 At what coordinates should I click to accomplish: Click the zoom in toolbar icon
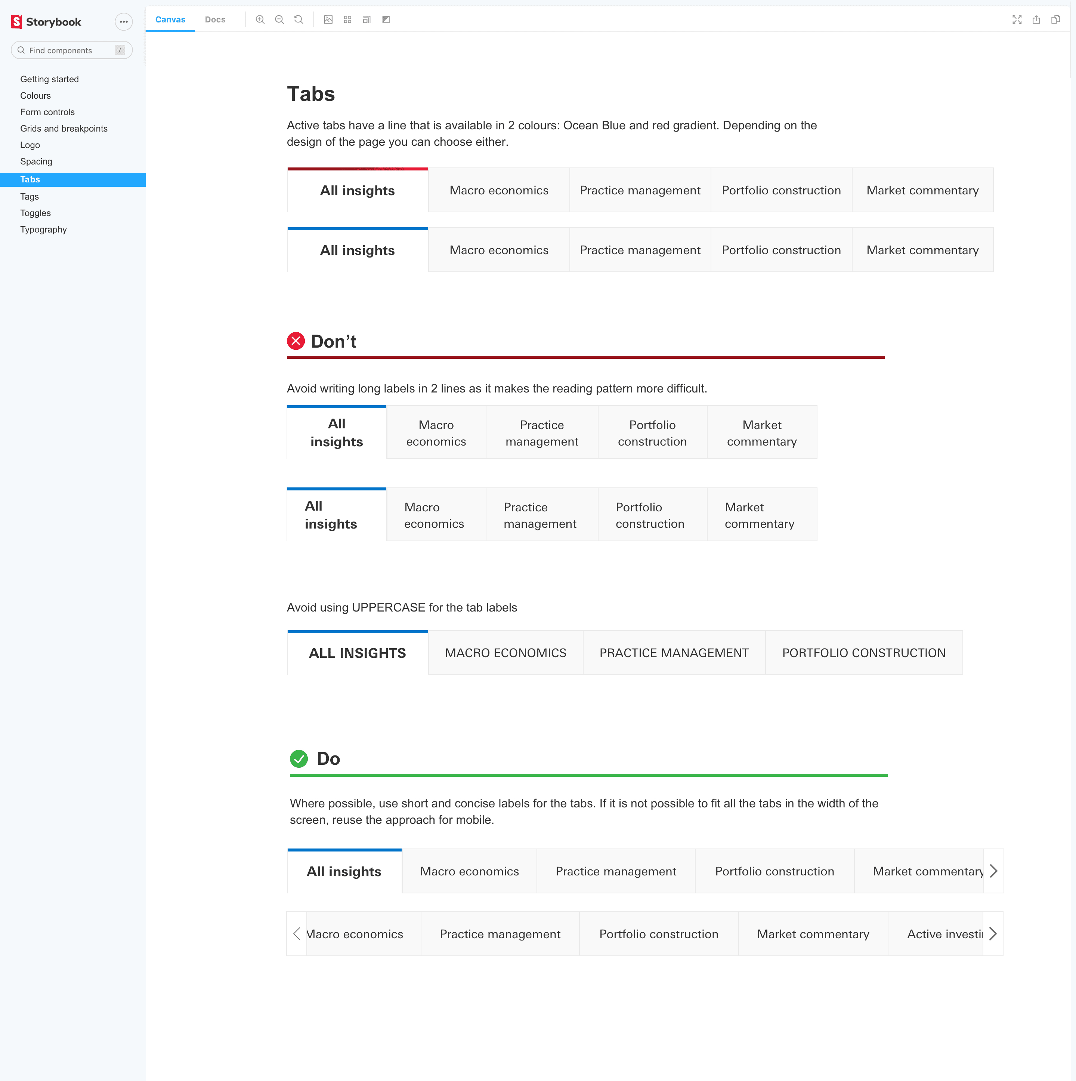(x=260, y=19)
